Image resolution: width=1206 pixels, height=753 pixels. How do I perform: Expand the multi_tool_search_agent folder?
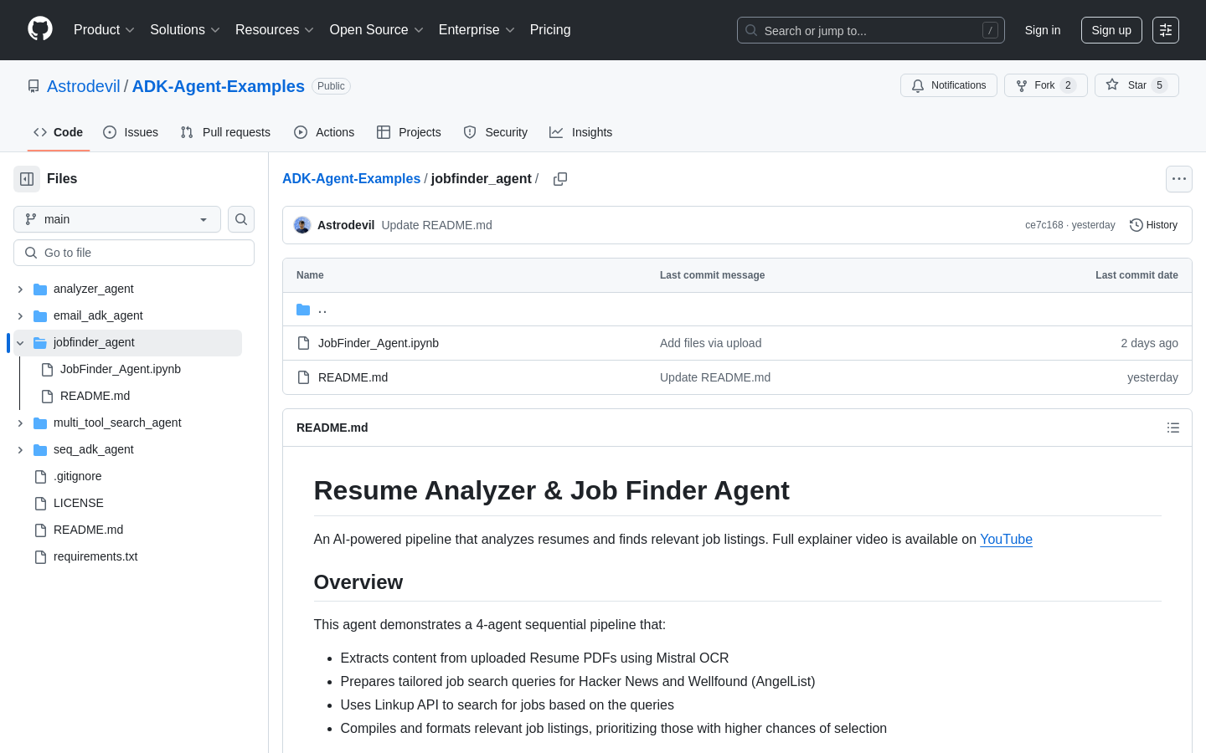(20, 423)
